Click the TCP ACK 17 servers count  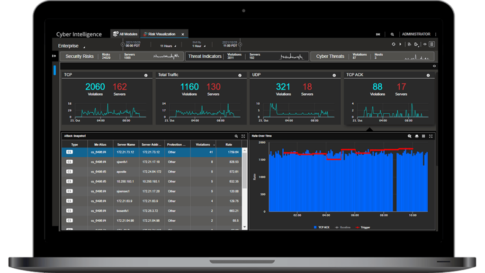pos(401,87)
